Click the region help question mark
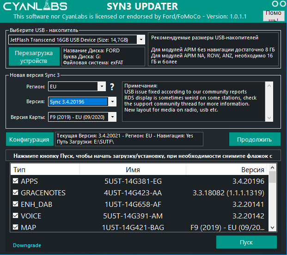Screen dimensions: 287x255 point(112,87)
